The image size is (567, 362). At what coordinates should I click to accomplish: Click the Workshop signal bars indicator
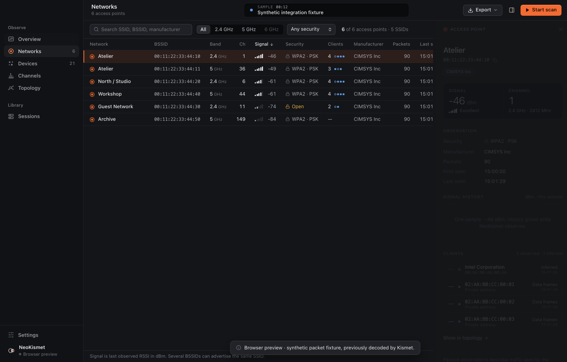[259, 94]
